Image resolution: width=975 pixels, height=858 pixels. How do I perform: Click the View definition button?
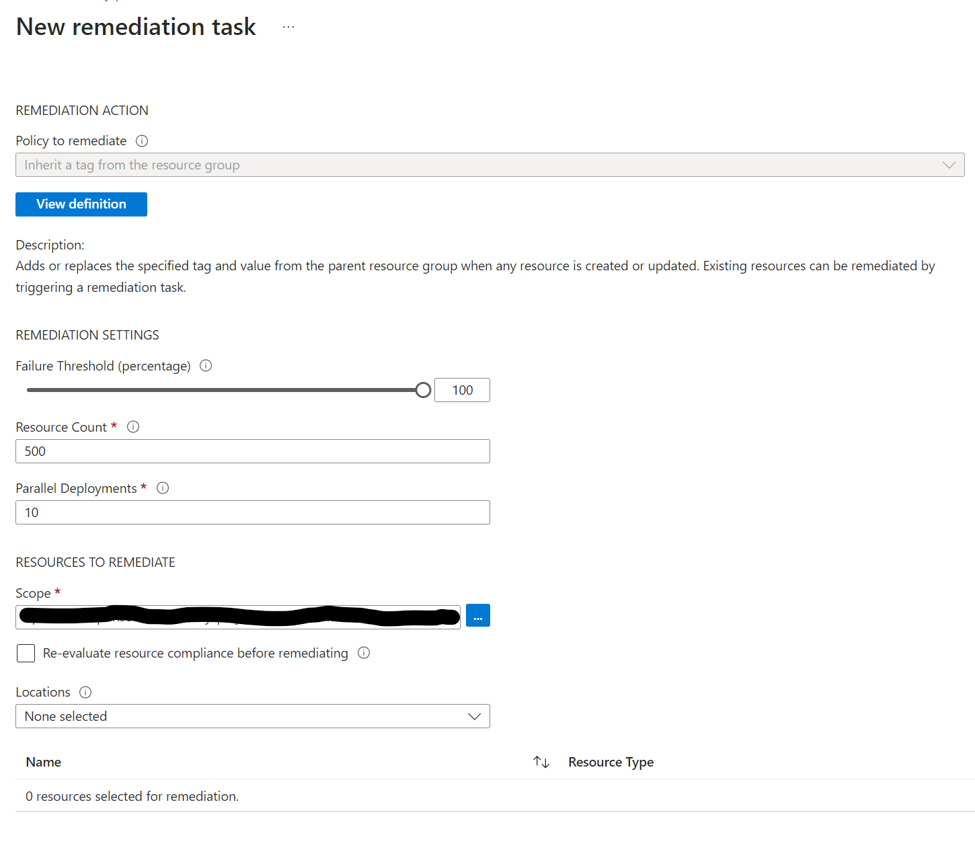tap(81, 204)
